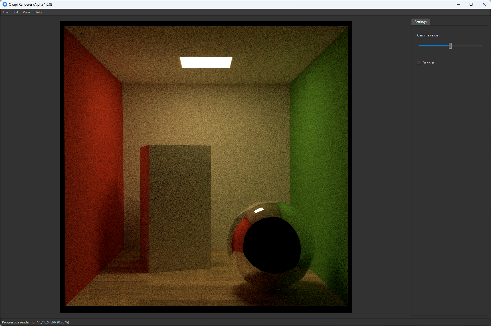Open the Help menu
The width and height of the screenshot is (491, 326).
coord(38,12)
